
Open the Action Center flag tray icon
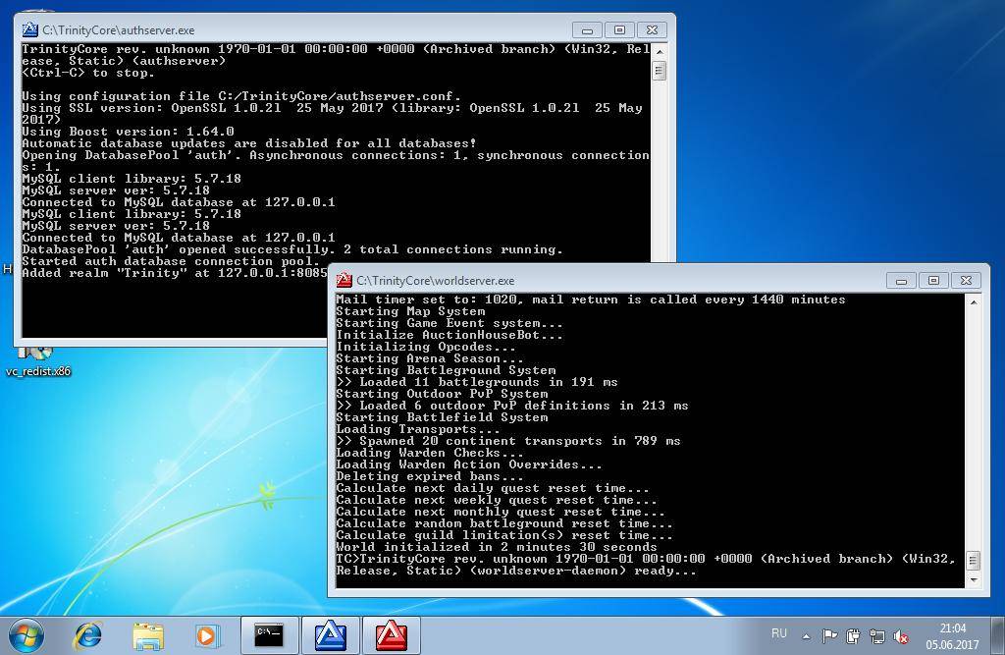(x=829, y=635)
